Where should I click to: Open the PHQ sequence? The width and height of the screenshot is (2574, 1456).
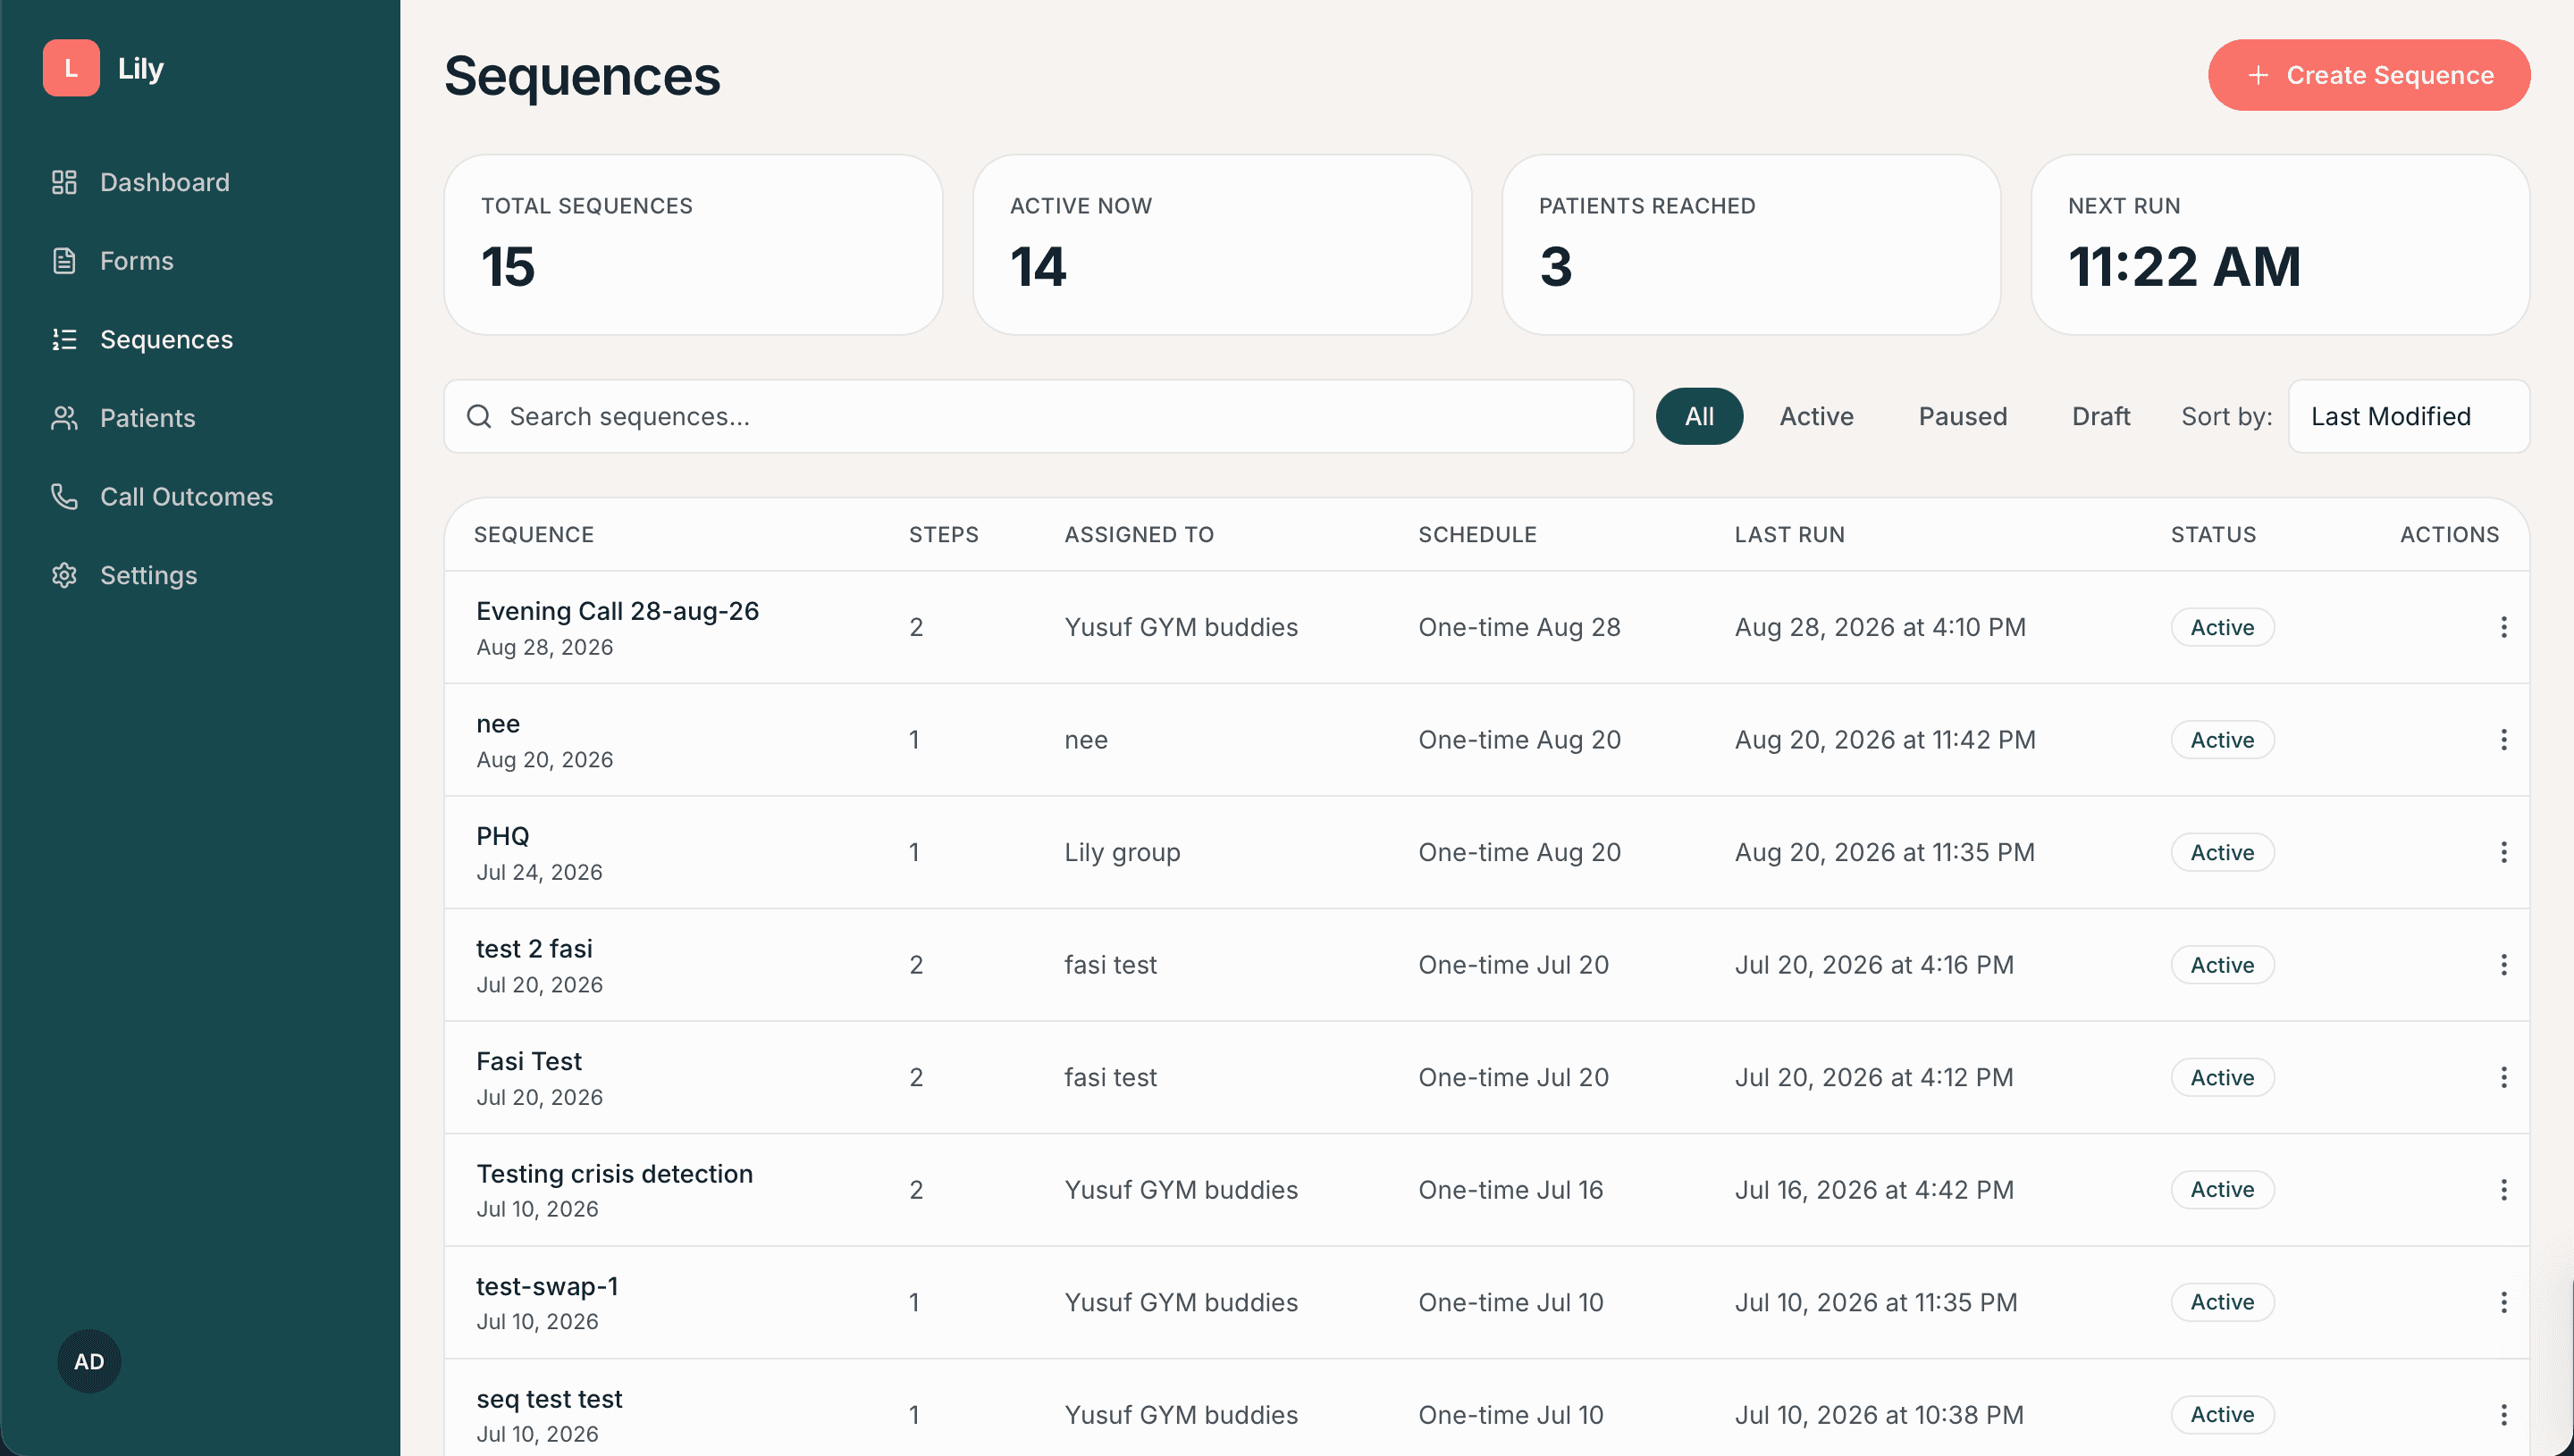502,836
